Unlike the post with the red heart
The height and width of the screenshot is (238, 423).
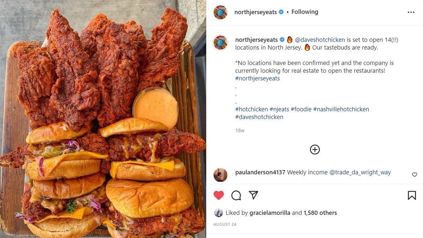tap(219, 195)
